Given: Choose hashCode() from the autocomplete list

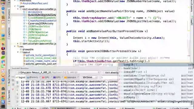Looking at the screenshot, I should pyautogui.click(x=156, y=68).
